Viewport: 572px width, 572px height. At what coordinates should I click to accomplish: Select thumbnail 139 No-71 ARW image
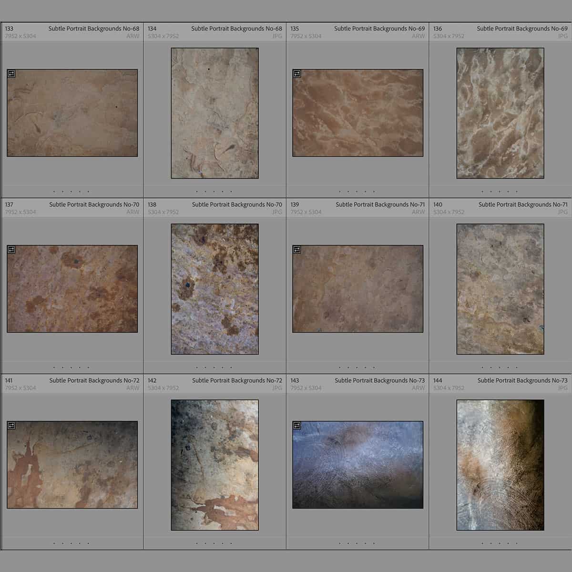point(358,289)
